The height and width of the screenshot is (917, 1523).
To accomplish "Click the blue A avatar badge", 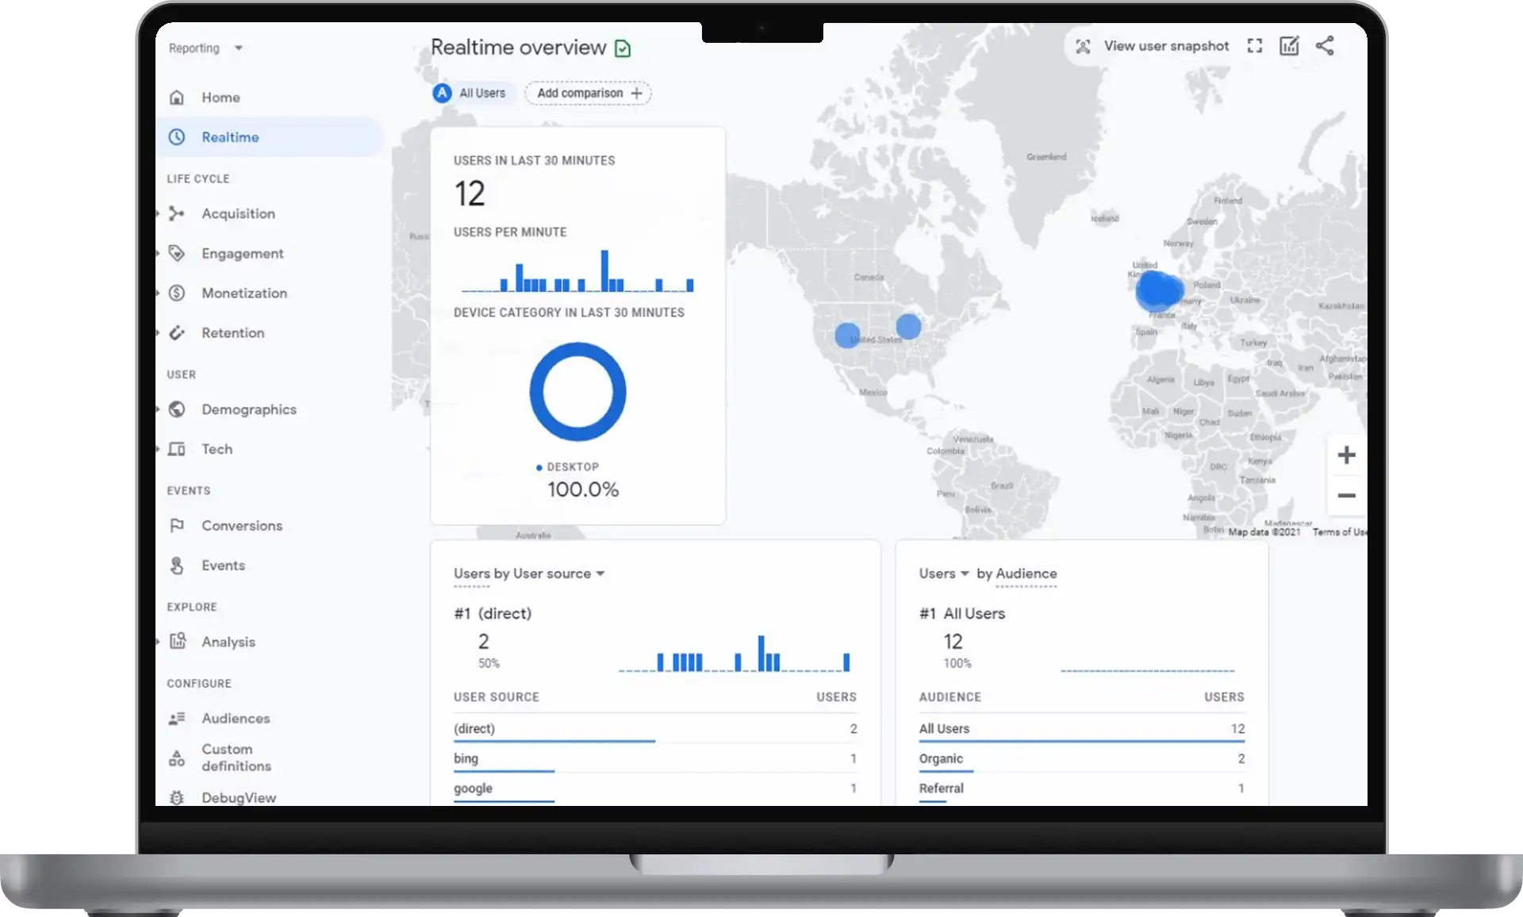I will pos(442,93).
